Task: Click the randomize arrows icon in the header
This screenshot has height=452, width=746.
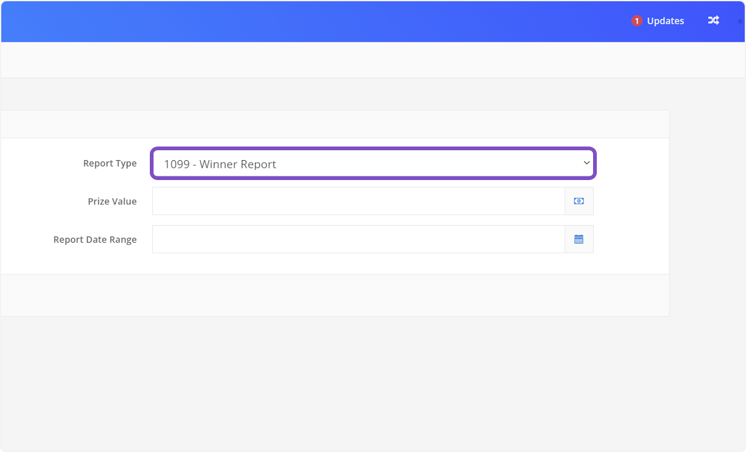Action: pyautogui.click(x=713, y=20)
